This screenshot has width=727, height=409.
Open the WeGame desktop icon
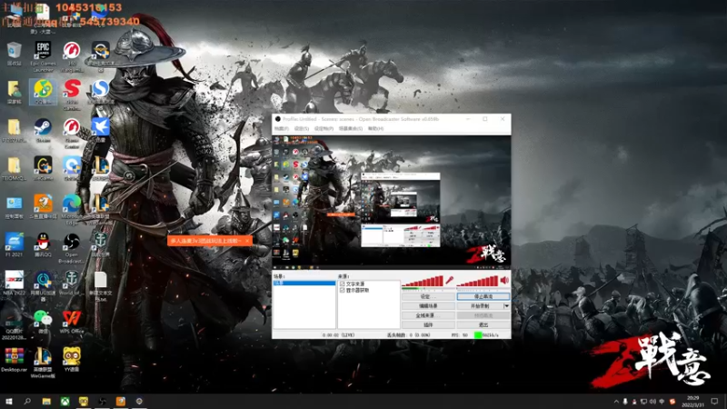[x=43, y=168]
